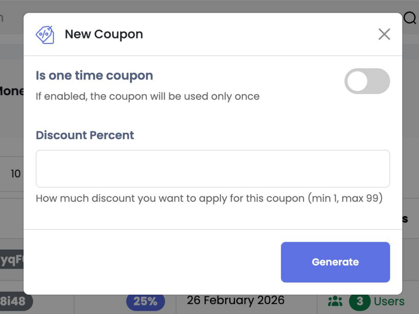This screenshot has height=314, width=419.
Task: Click the partially hidden yqF coupon code badge
Action: pos(11,260)
